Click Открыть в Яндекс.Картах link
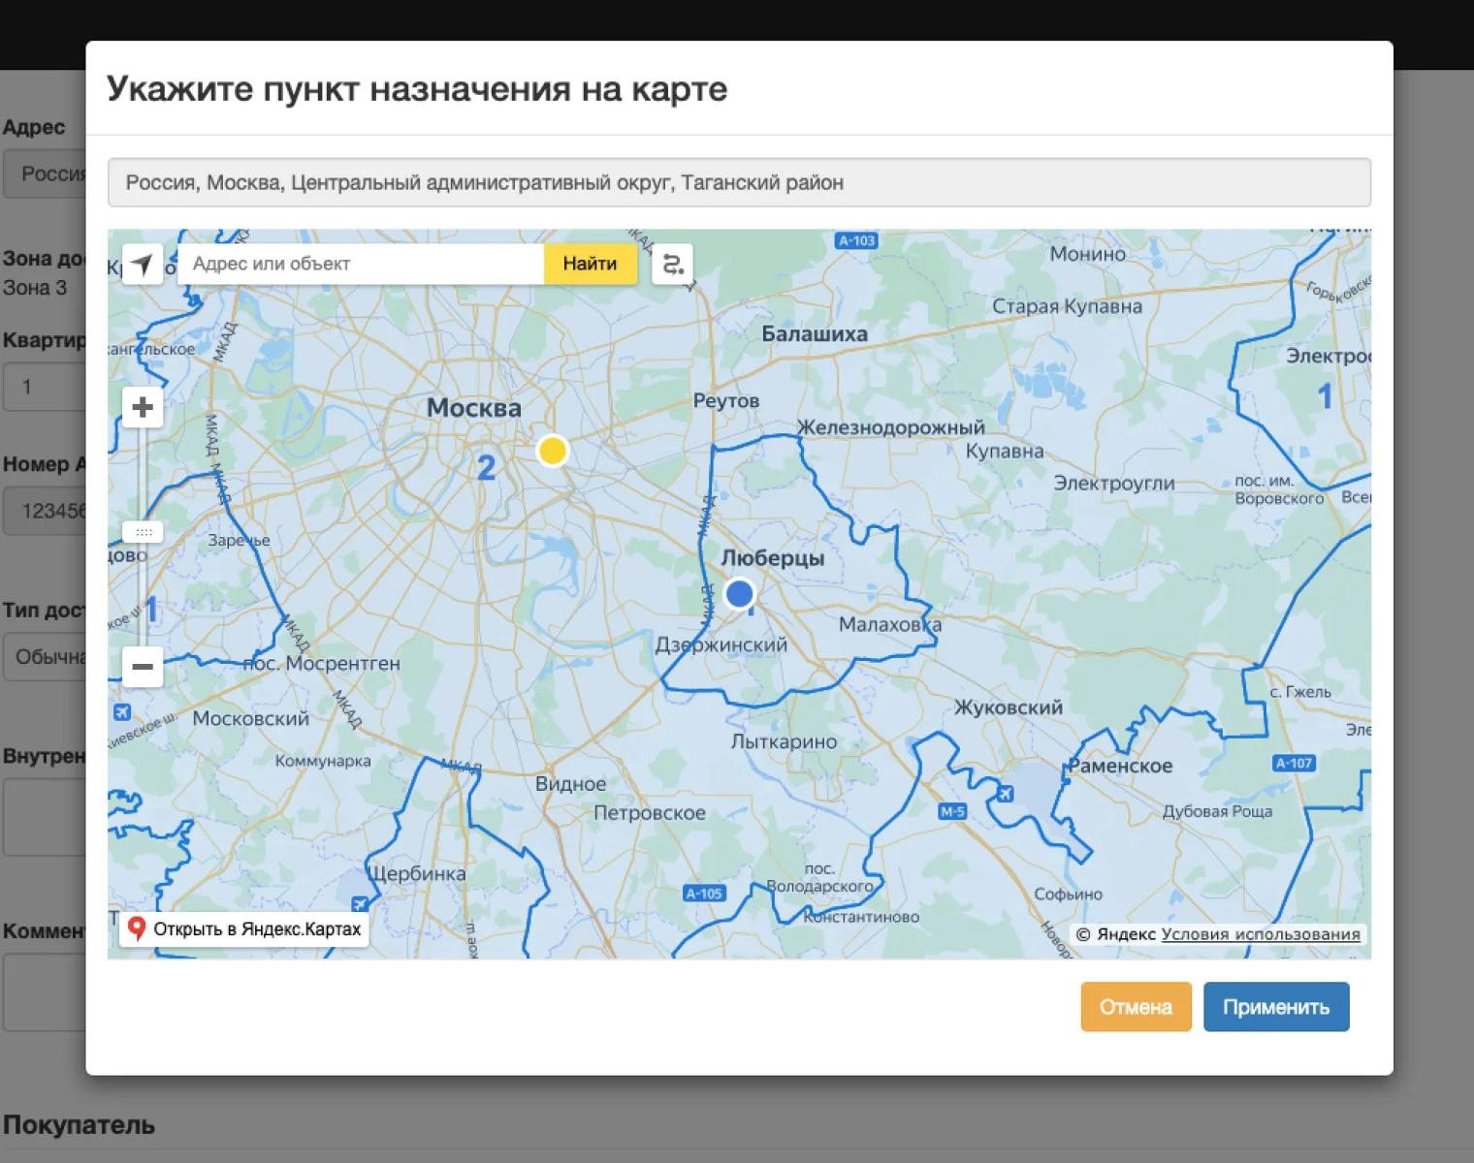 pos(244,929)
